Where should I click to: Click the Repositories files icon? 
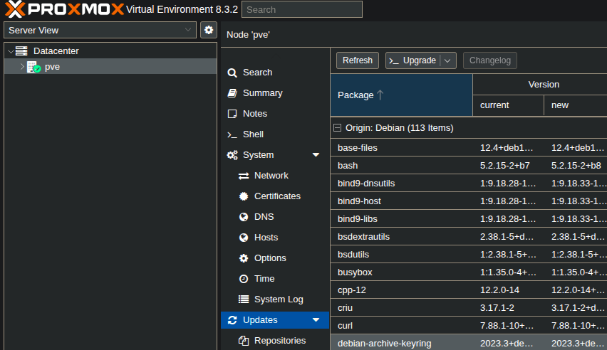(x=244, y=341)
